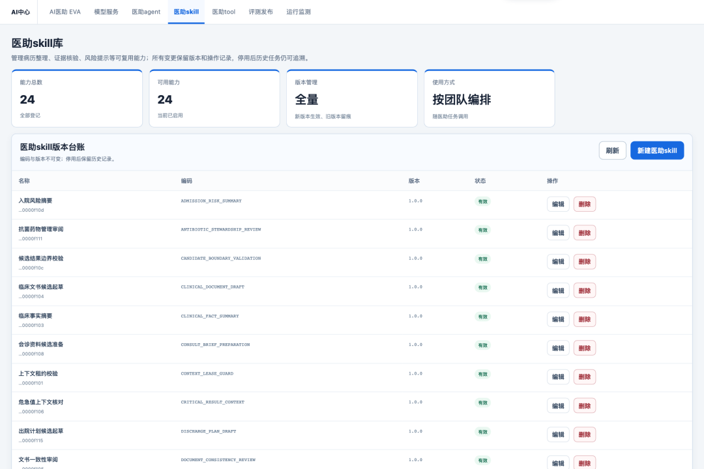Open the 运行监测 tab

point(299,12)
